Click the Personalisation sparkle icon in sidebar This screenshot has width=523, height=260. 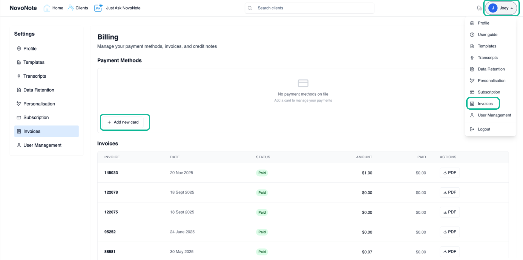tap(19, 104)
